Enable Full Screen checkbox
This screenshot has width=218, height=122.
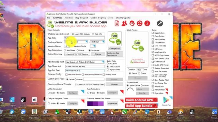[x=153, y=49]
